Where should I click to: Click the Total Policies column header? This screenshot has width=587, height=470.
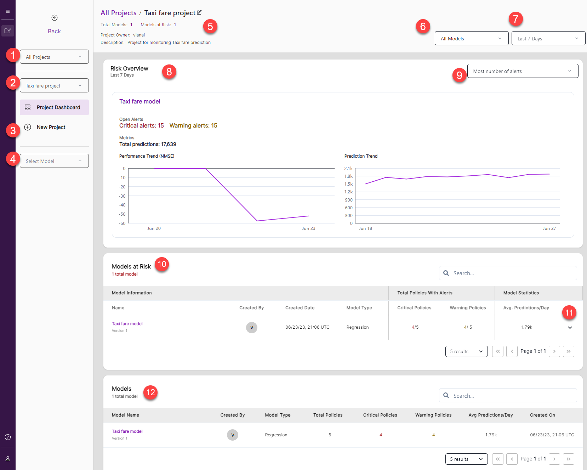[328, 415]
